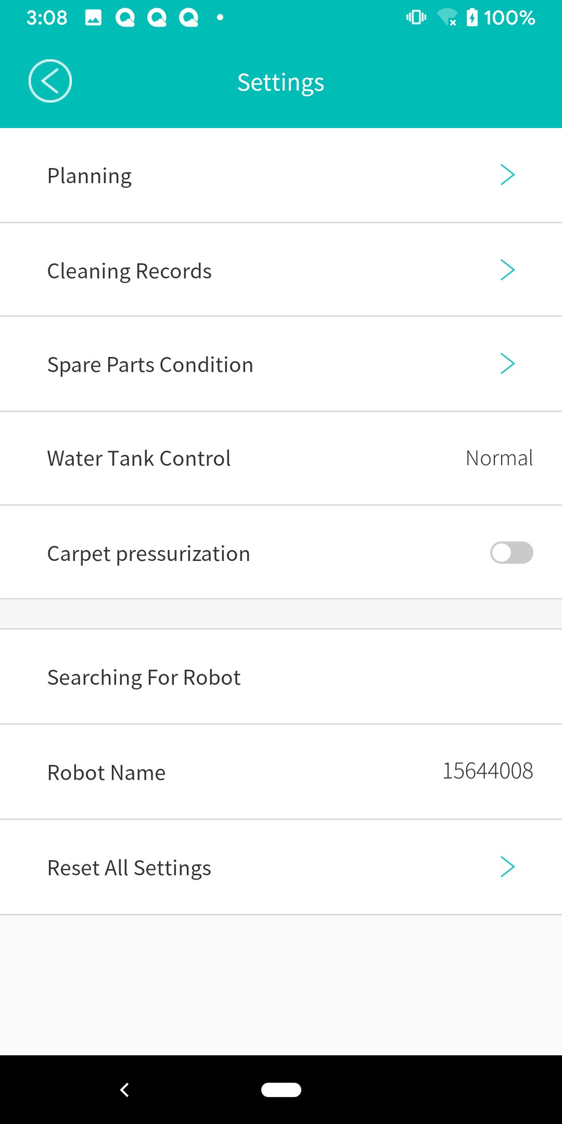Screen dimensions: 562x1124
Task: Toggle the Carpet pressurization switch
Action: point(511,553)
